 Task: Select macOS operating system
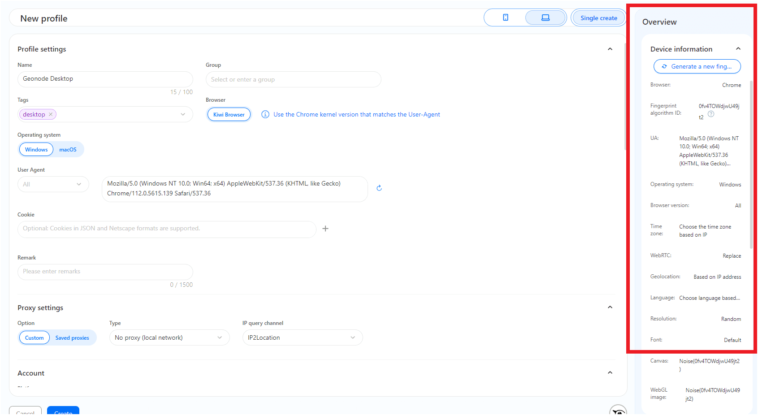click(x=68, y=150)
